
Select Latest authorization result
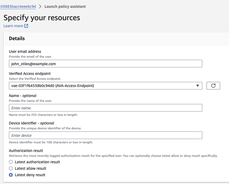pos(10,162)
